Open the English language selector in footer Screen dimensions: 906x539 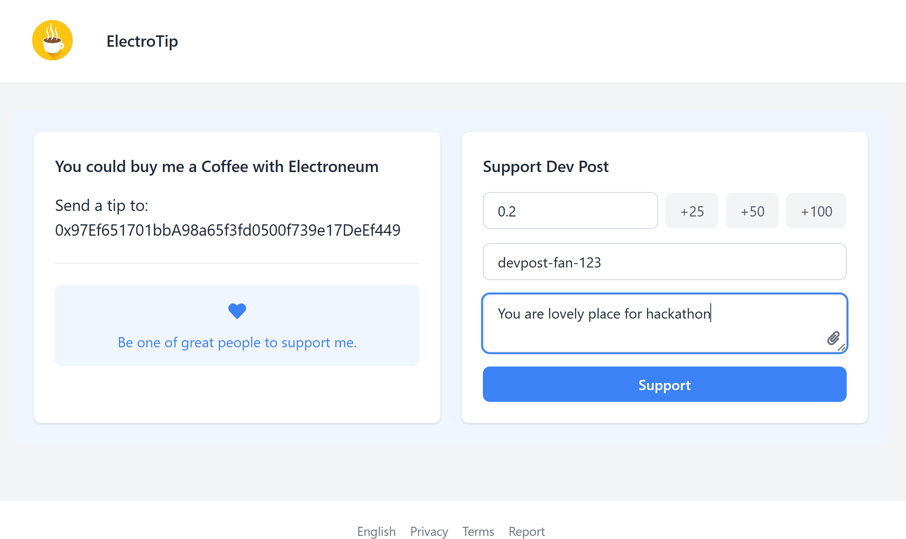click(376, 531)
